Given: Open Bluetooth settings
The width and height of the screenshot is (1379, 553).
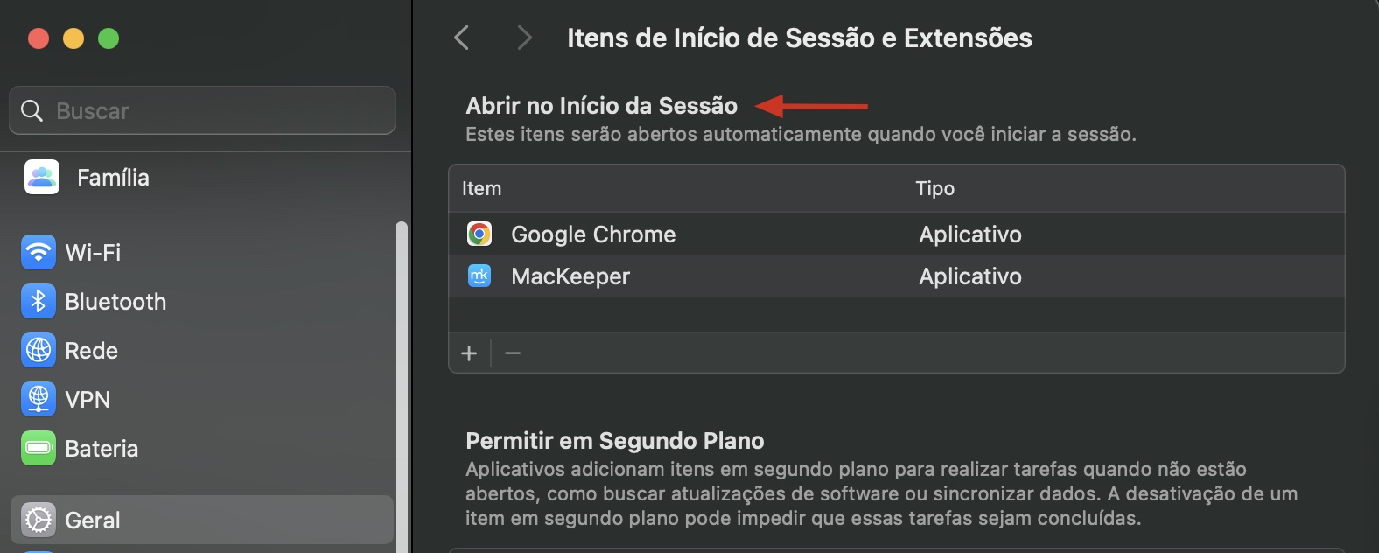Looking at the screenshot, I should (115, 301).
